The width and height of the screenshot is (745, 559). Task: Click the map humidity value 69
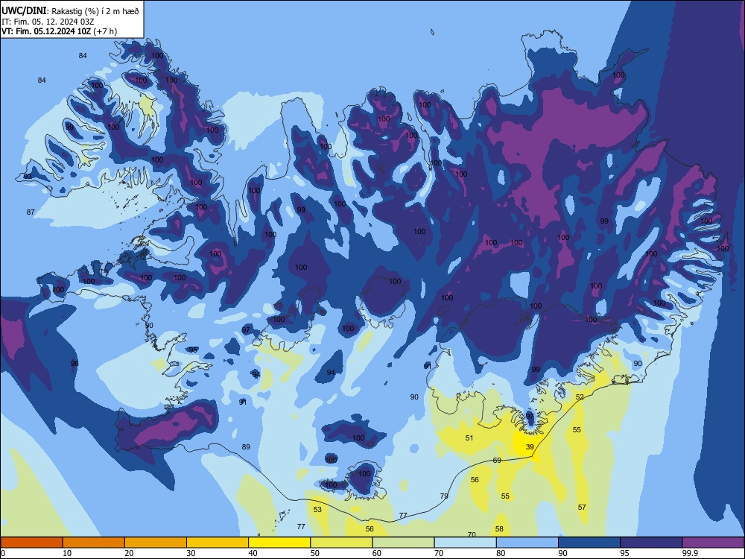[497, 460]
